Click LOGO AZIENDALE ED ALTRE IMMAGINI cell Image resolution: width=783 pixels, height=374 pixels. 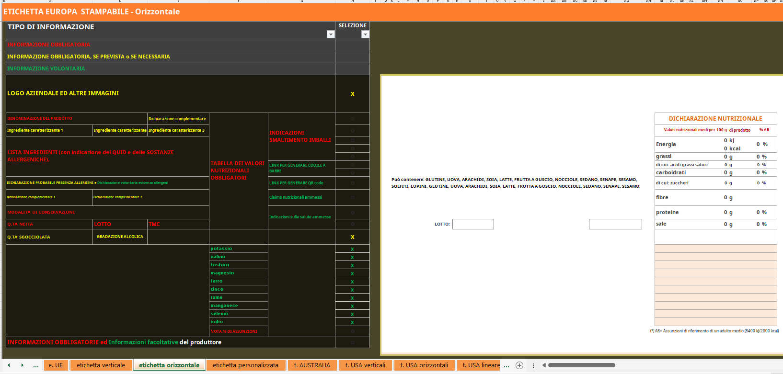coord(171,94)
